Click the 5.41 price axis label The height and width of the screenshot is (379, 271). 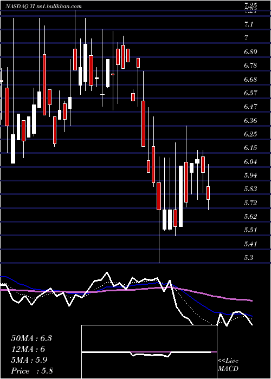(x=251, y=244)
